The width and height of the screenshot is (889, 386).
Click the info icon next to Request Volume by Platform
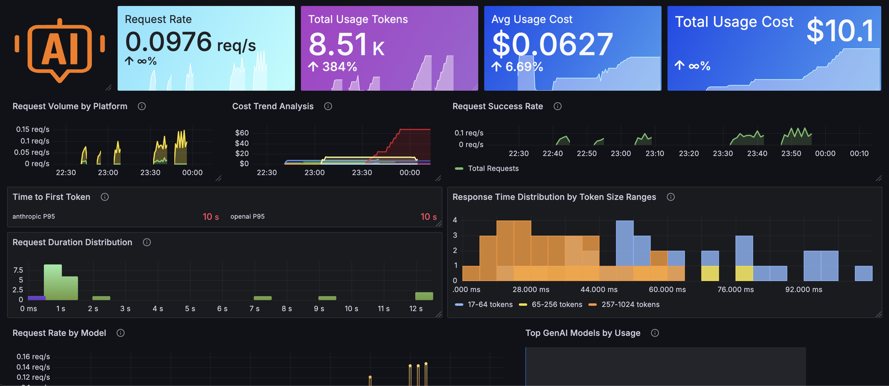coord(141,106)
